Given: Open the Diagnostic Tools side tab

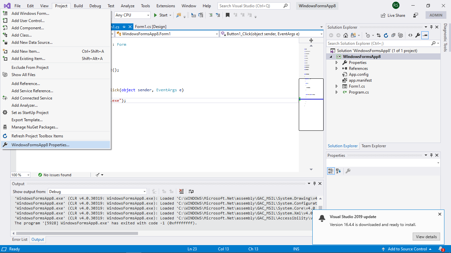Looking at the screenshot, I should pyautogui.click(x=445, y=38).
